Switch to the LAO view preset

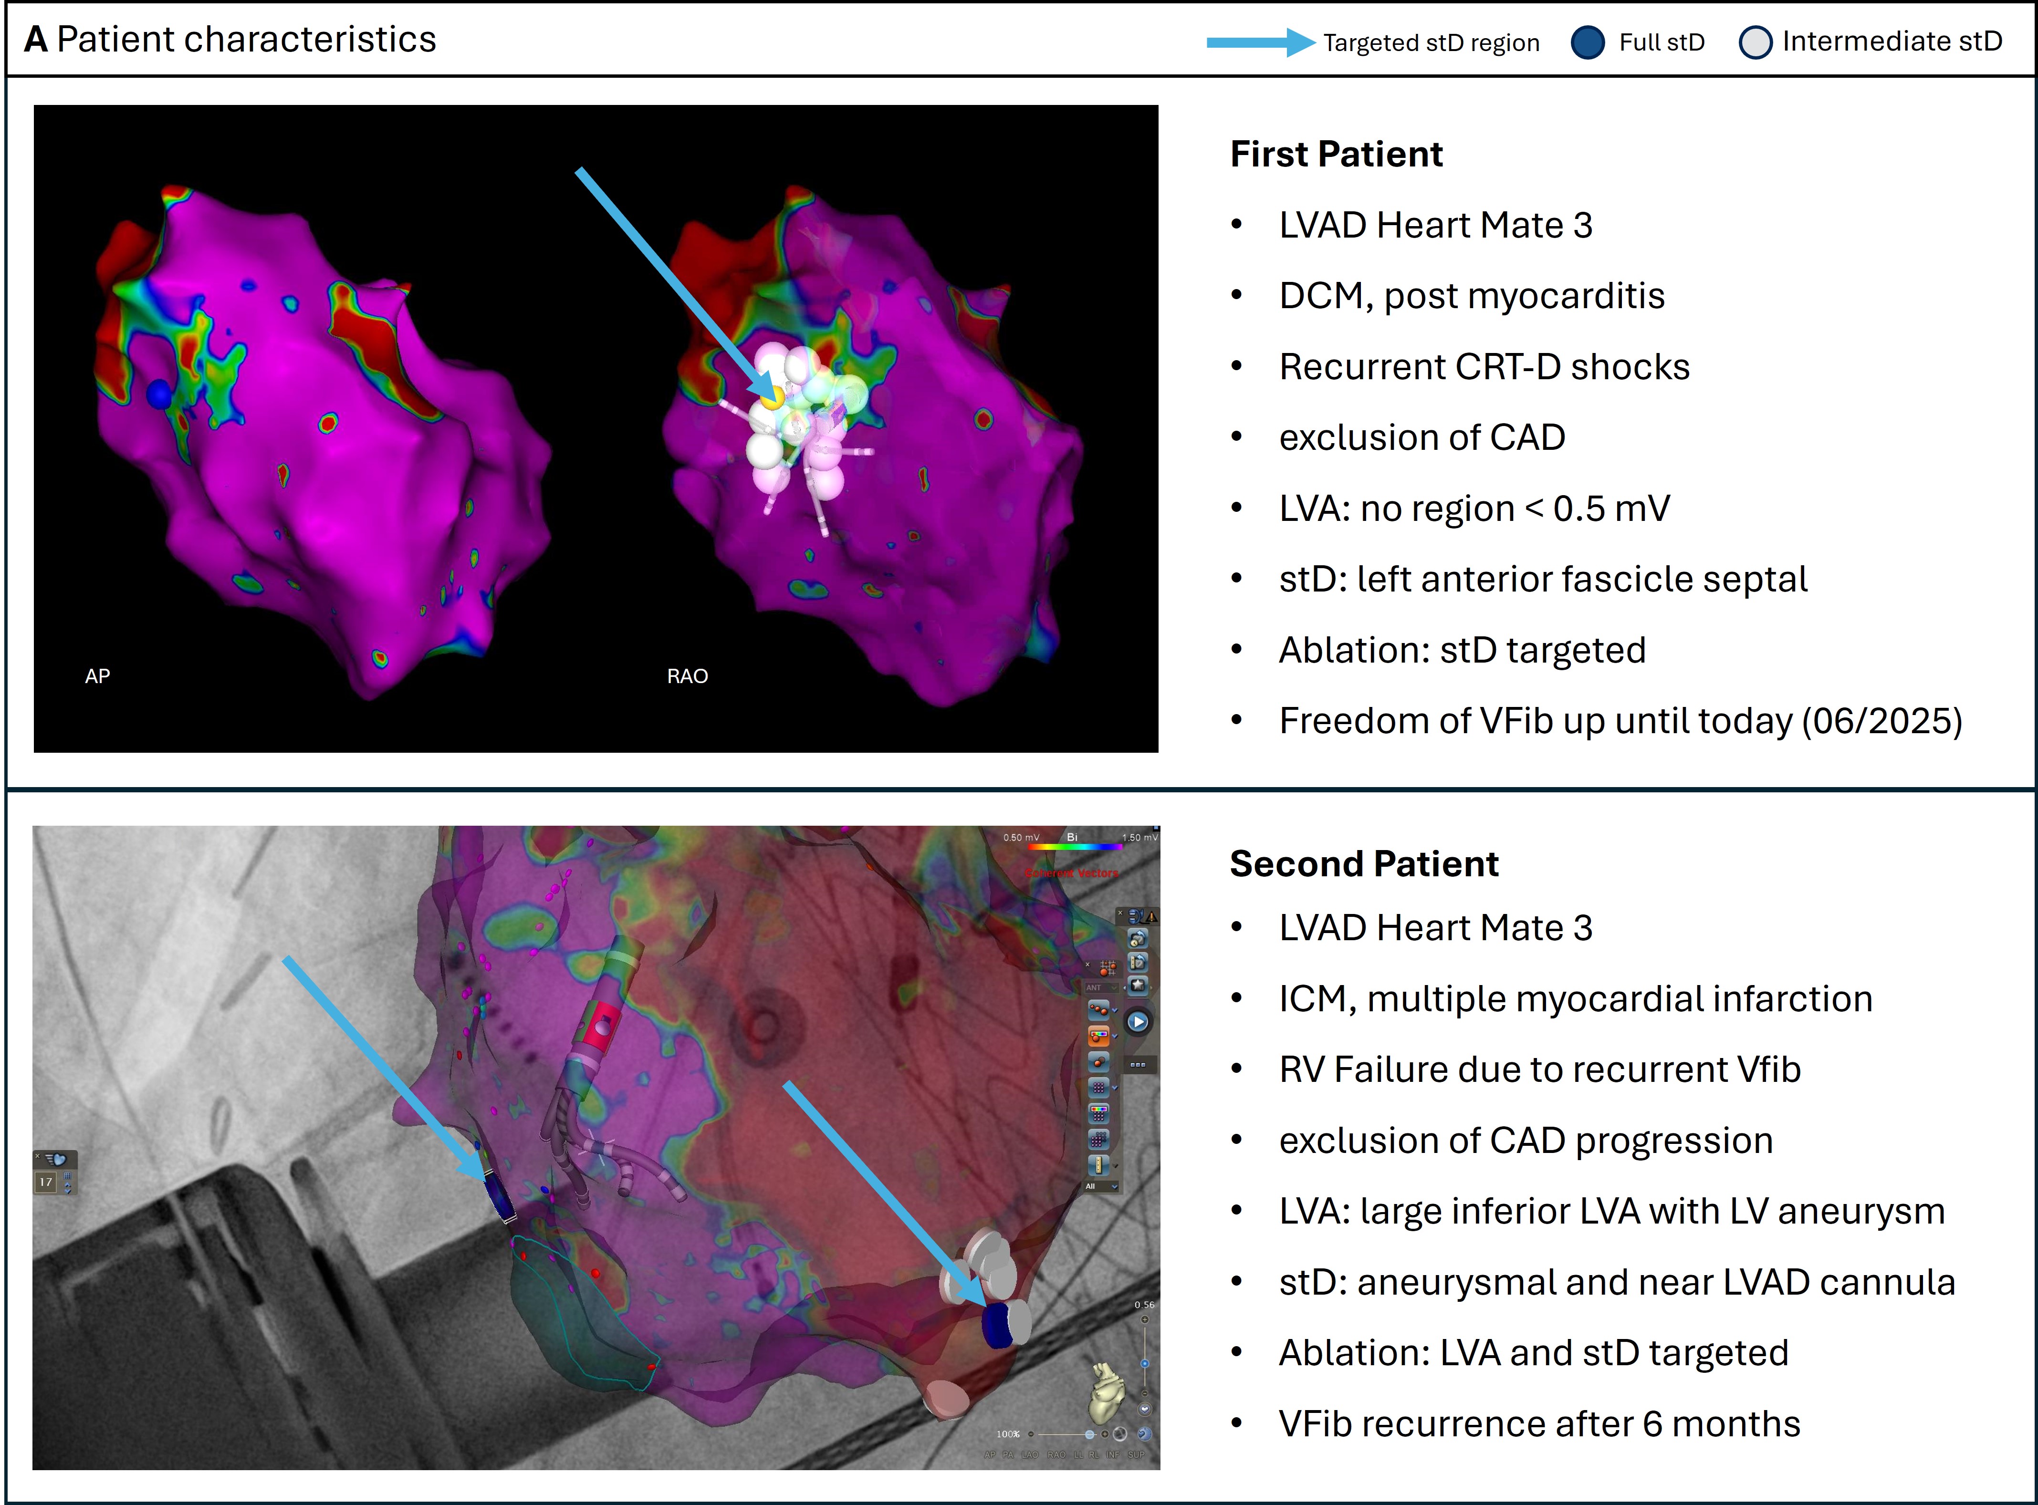(1030, 1455)
